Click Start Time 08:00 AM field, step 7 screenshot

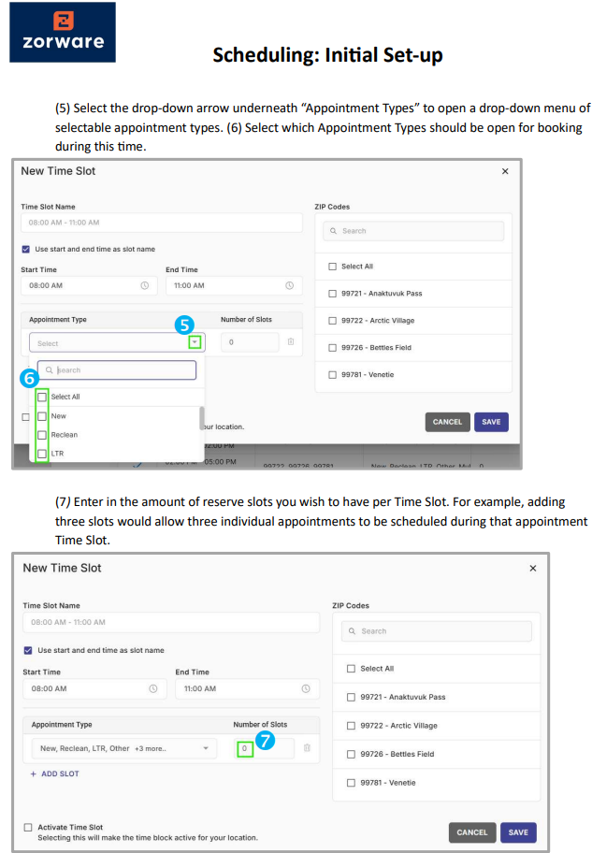tap(94, 688)
